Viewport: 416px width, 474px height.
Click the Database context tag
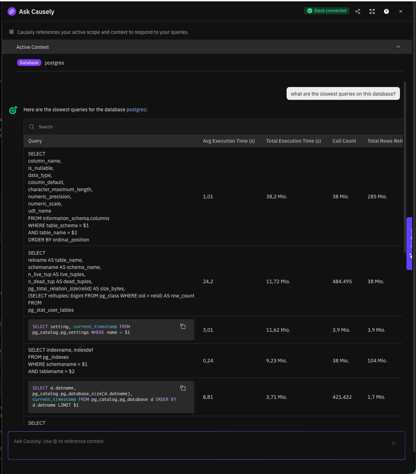pos(29,63)
